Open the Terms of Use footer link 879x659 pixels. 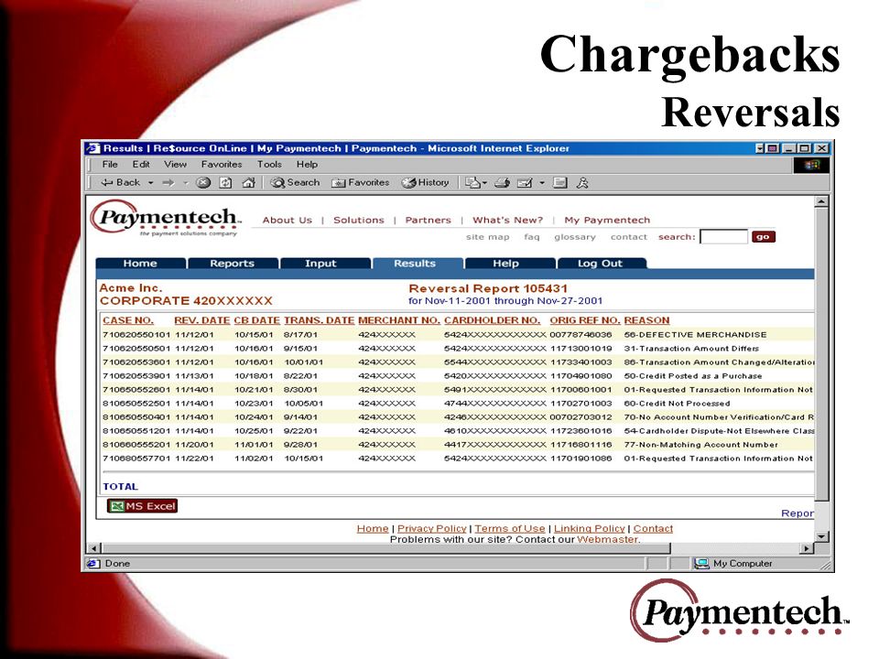click(x=510, y=528)
